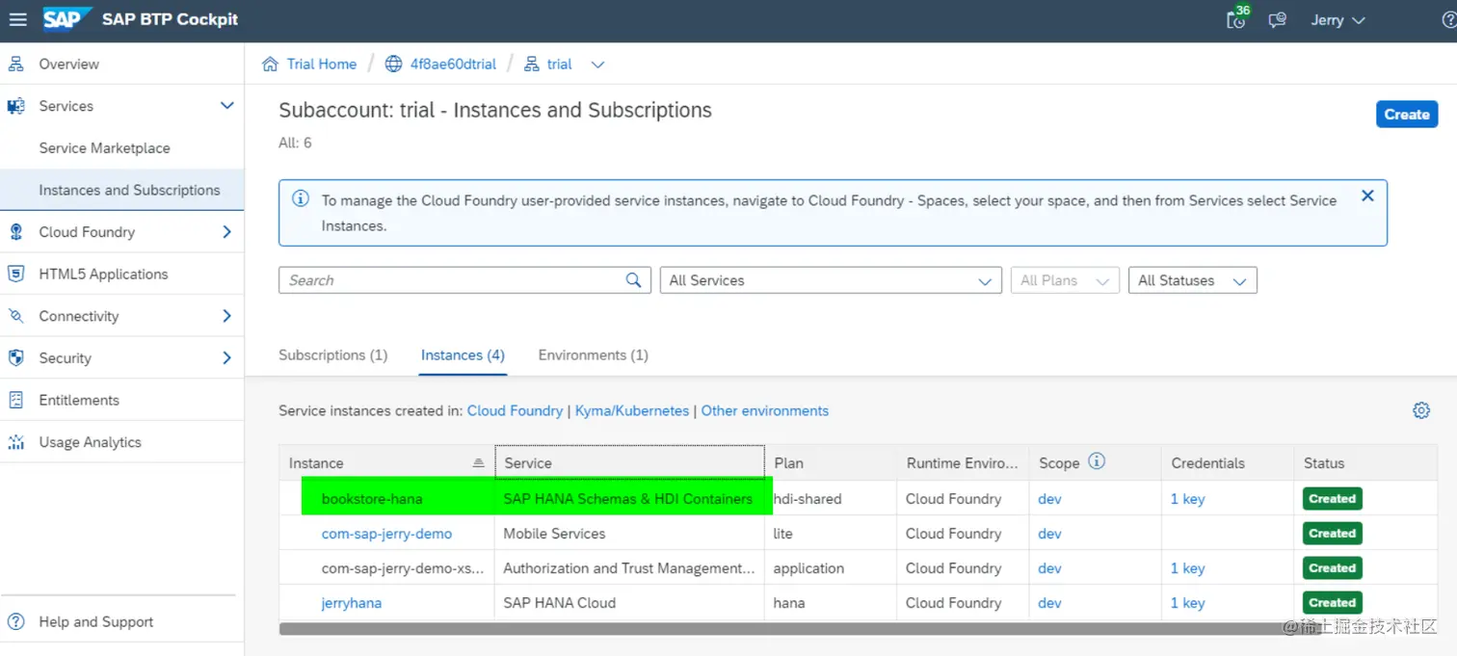Switch to the Environments tab
The height and width of the screenshot is (656, 1457).
tap(593, 355)
